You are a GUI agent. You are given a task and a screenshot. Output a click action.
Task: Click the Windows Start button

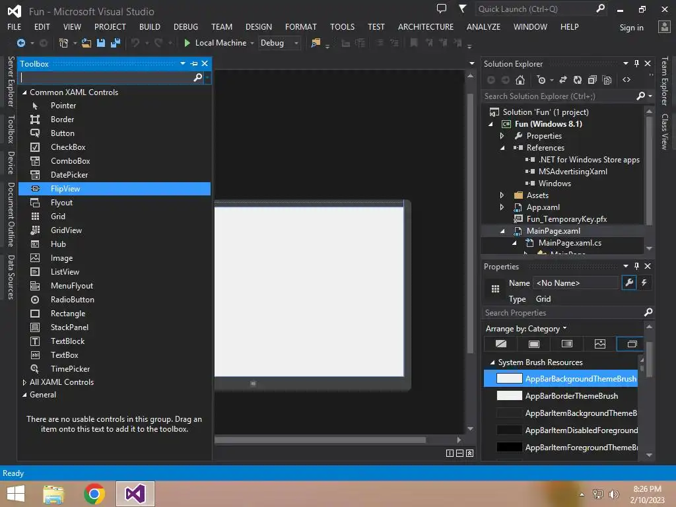[x=16, y=494]
